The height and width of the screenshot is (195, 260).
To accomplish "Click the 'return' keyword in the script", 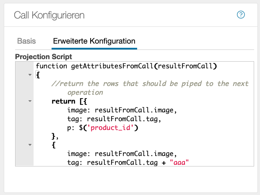I will (62, 101).
